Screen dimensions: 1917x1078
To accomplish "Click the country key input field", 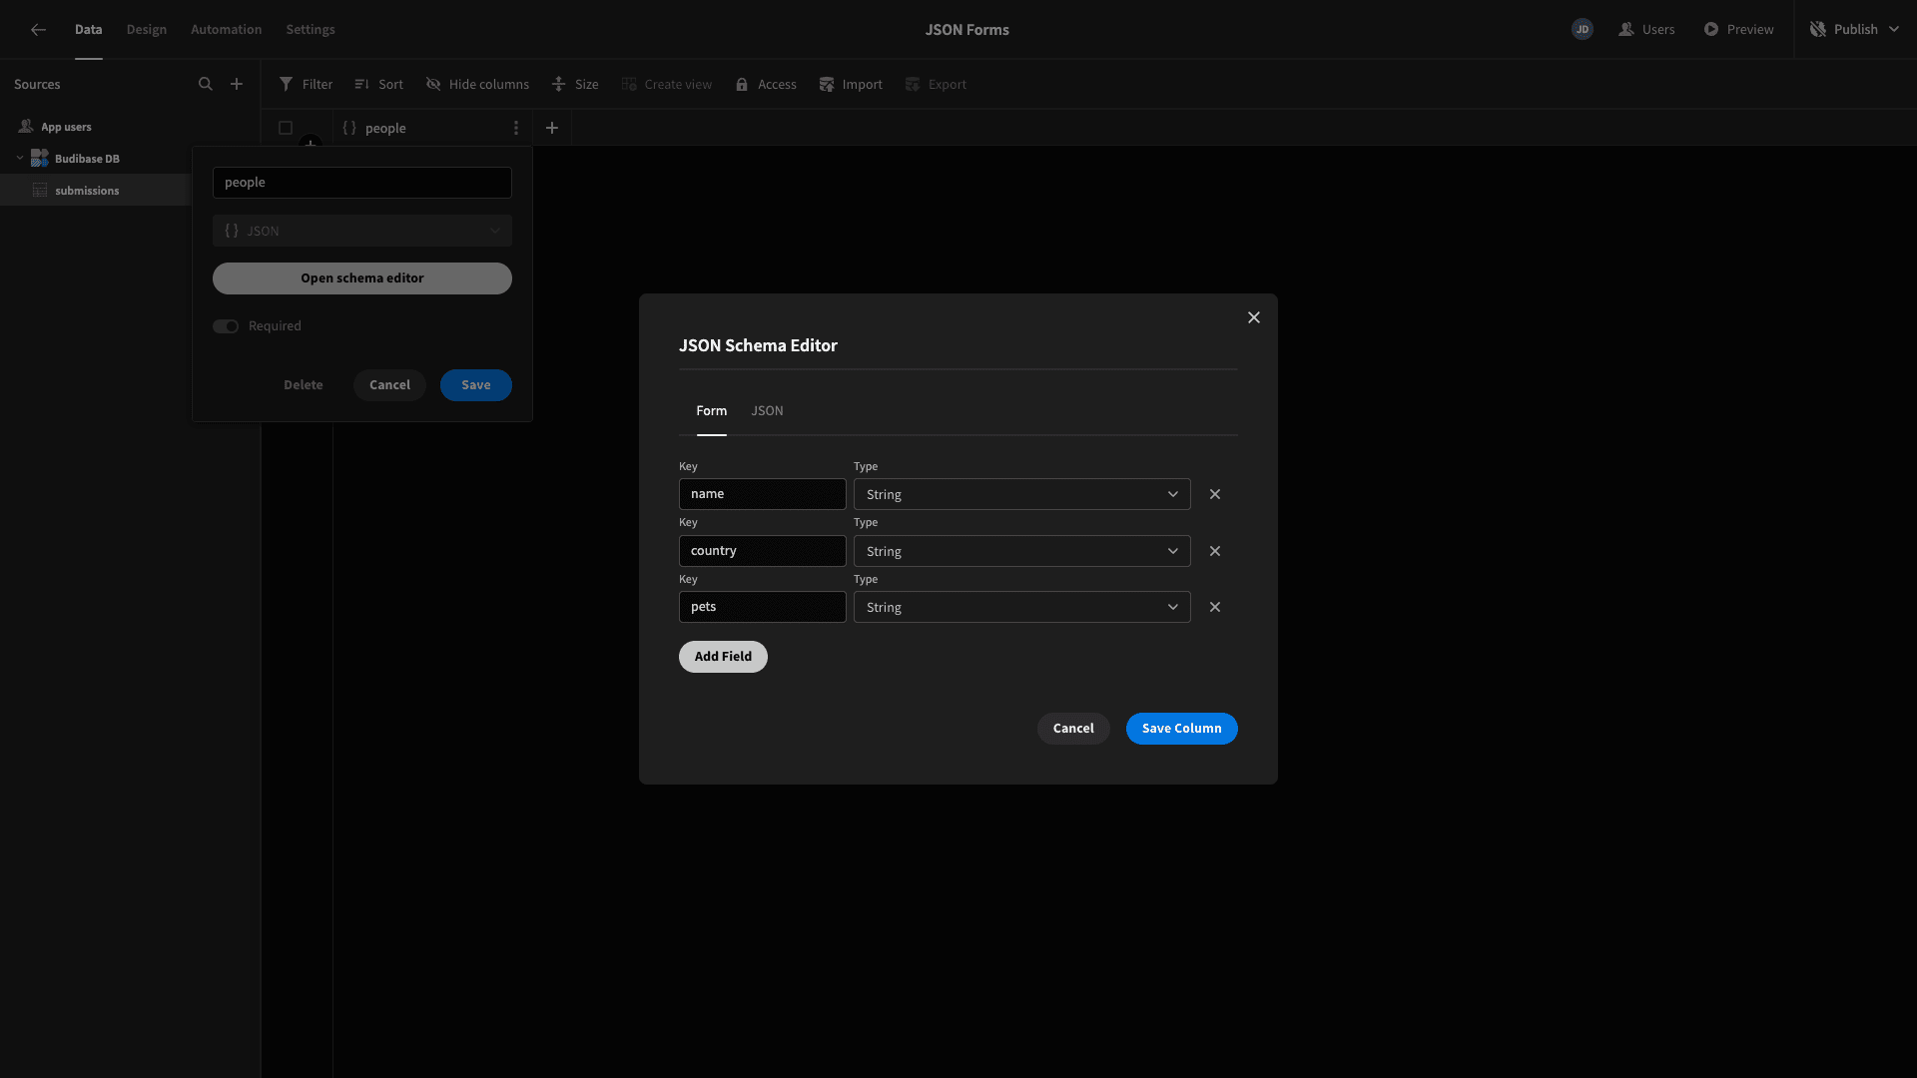I will point(763,551).
